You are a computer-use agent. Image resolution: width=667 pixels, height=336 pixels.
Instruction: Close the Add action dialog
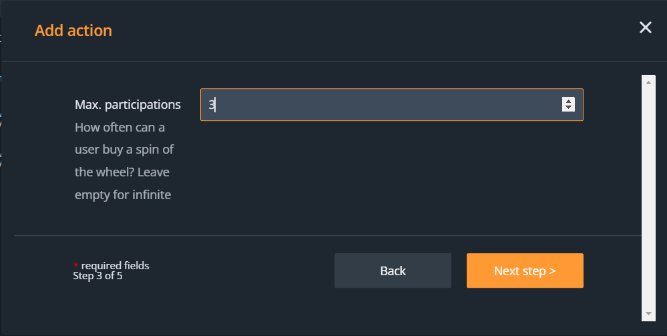(x=645, y=27)
